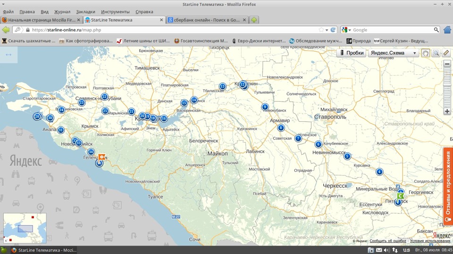Click map waypoint marker number 25

(x=105, y=111)
